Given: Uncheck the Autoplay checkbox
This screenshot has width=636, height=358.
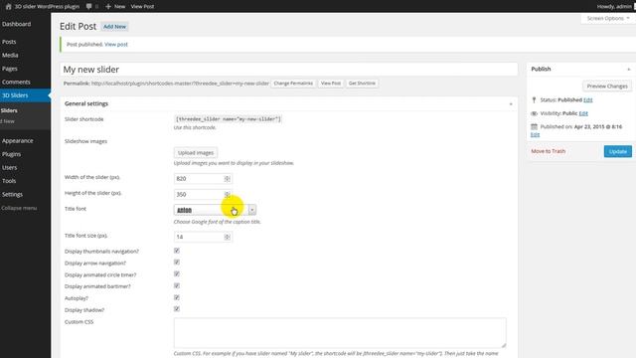Looking at the screenshot, I should tap(177, 298).
